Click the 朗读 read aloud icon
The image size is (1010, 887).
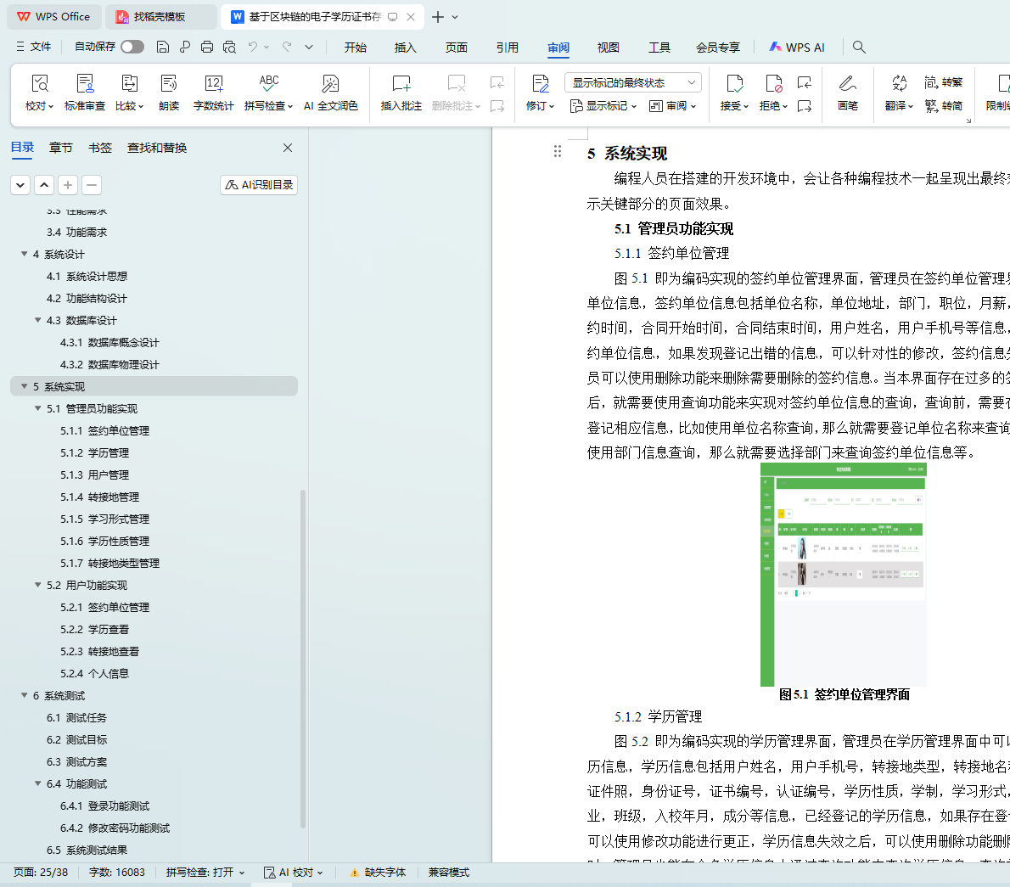tap(169, 84)
